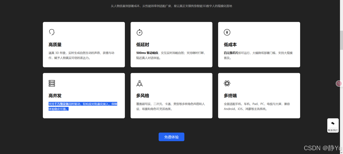Viewport: 343px width, 154px height.
Task: Click the 百元级芯片 bold text
Action: pyautogui.click(x=231, y=53)
